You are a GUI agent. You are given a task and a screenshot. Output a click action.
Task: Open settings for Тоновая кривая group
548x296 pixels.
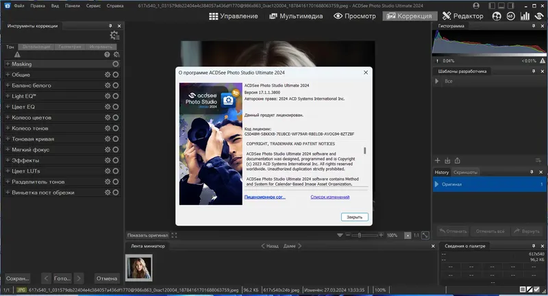tap(108, 139)
